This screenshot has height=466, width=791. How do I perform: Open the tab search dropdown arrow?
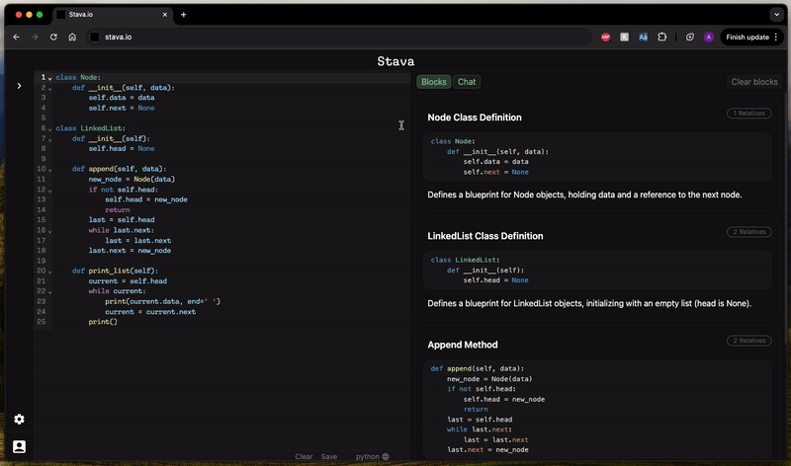tap(777, 15)
